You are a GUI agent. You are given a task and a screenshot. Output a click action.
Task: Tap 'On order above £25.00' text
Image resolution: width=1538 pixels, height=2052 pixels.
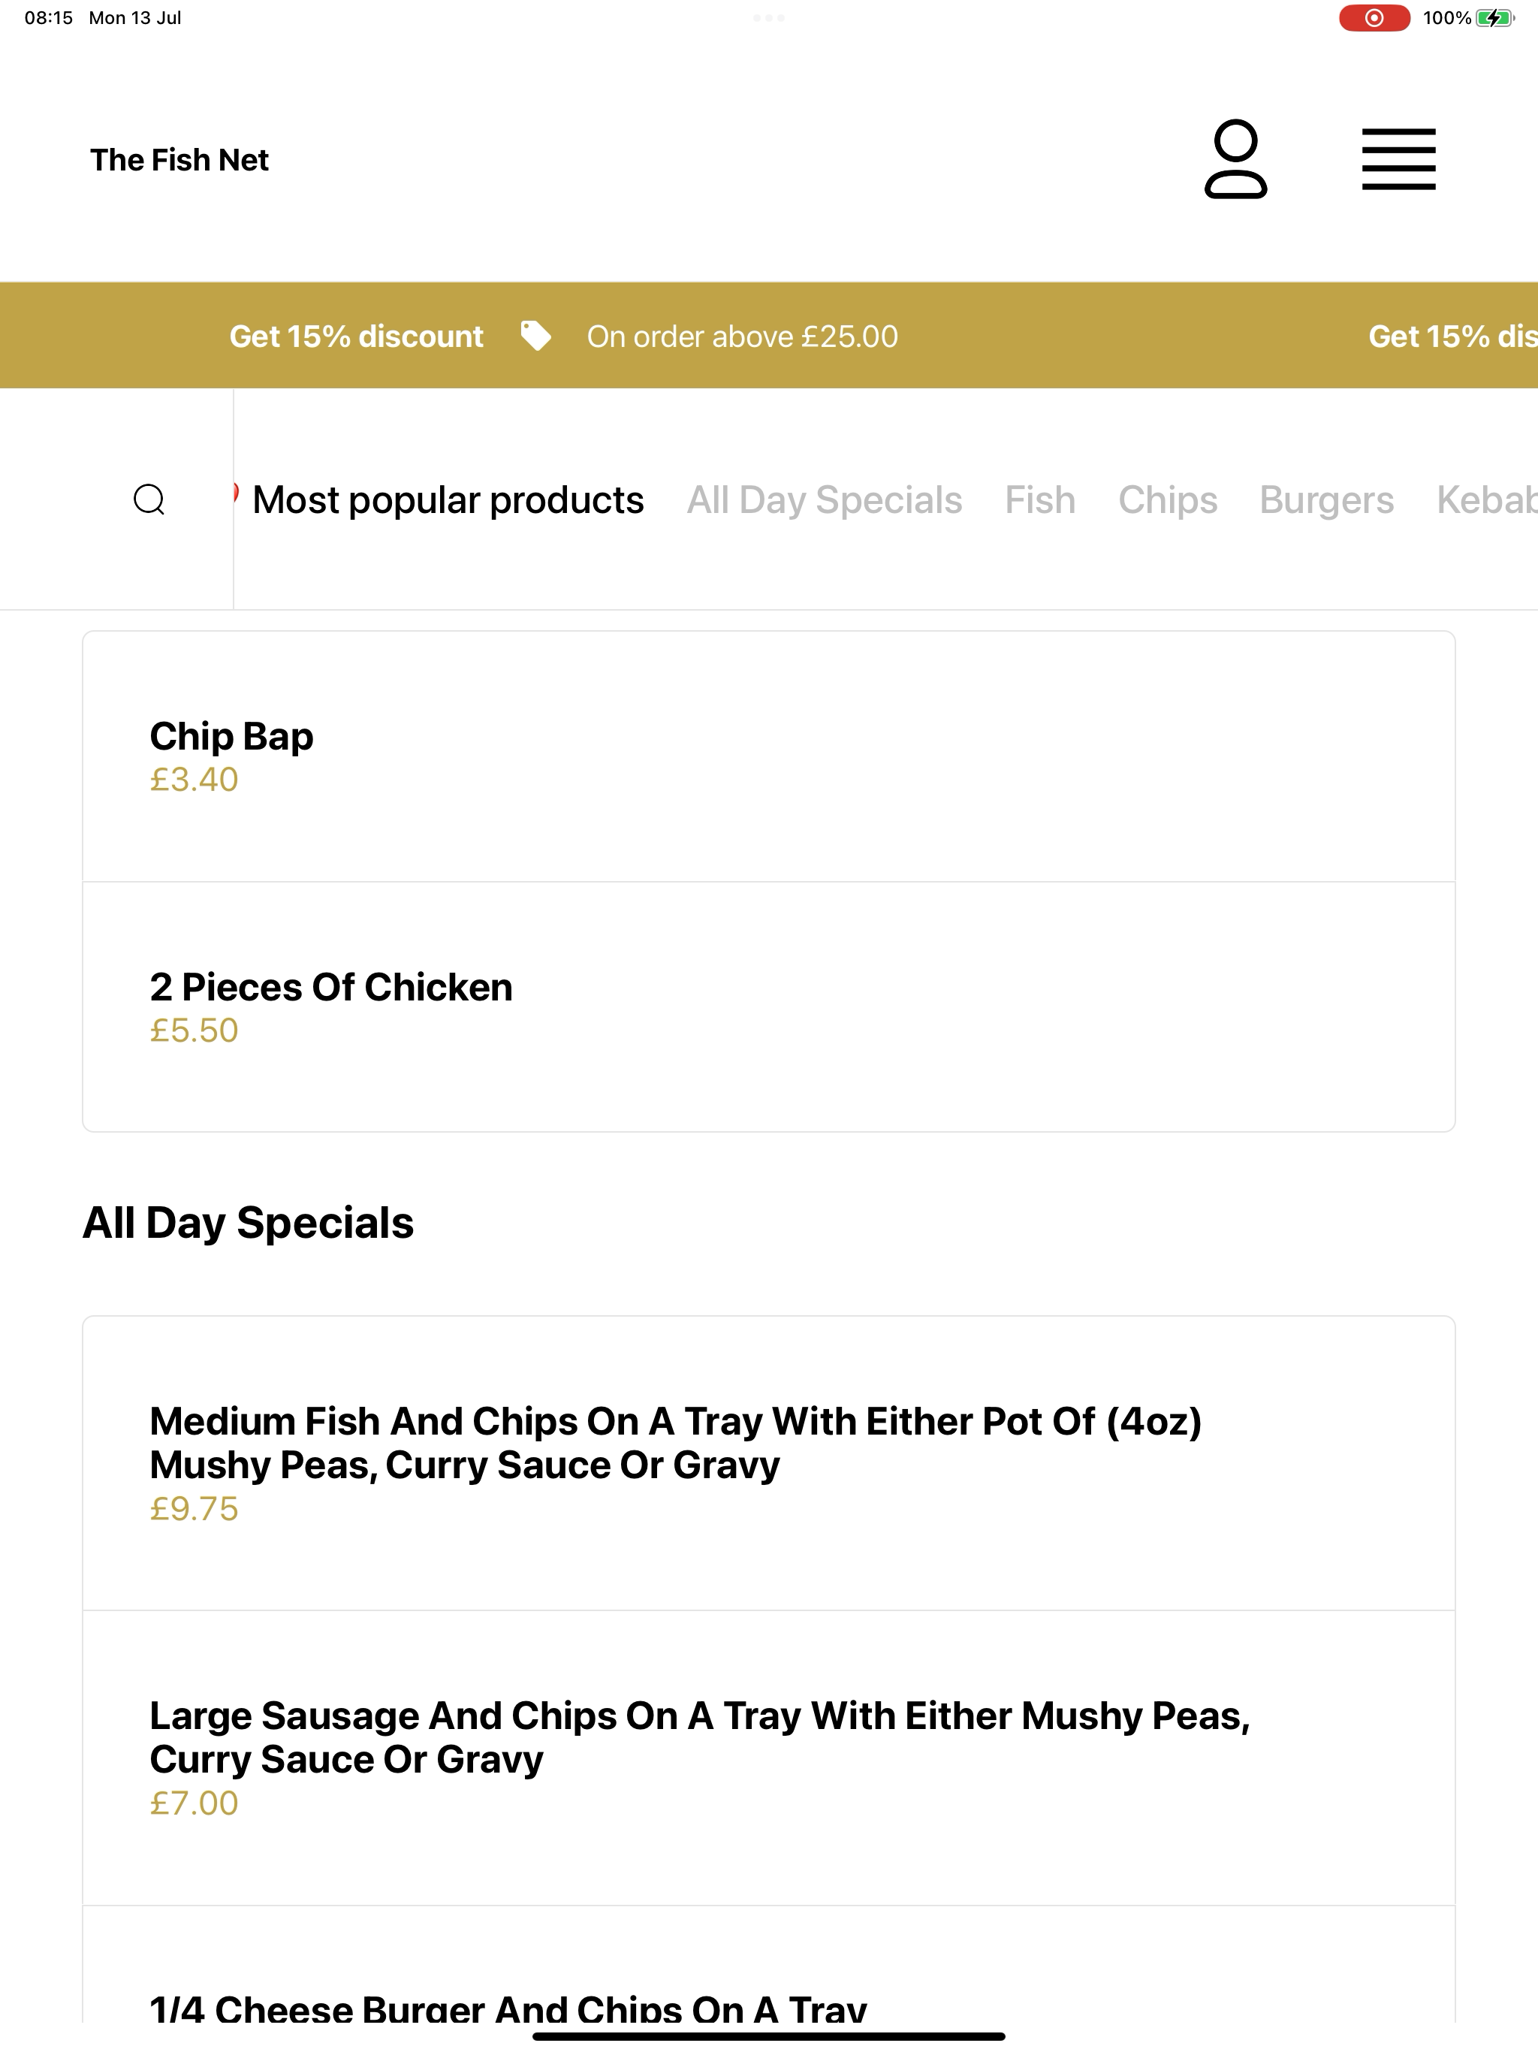click(742, 336)
